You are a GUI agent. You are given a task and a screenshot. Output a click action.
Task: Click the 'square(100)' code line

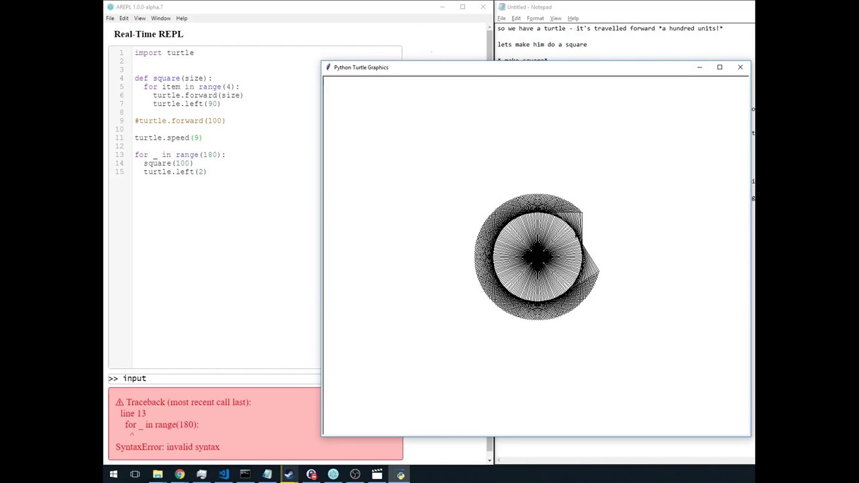click(168, 164)
